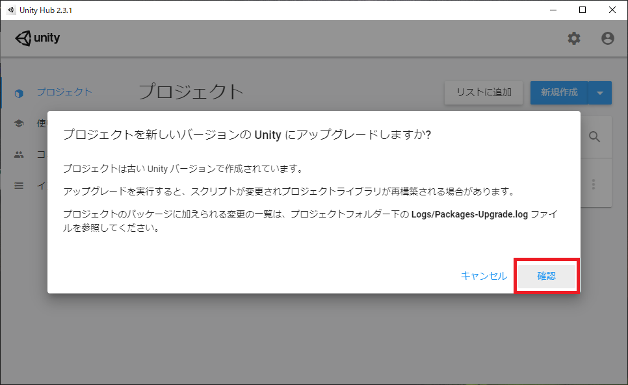Click the Unity logo in header
Image resolution: width=628 pixels, height=385 pixels.
[x=38, y=38]
